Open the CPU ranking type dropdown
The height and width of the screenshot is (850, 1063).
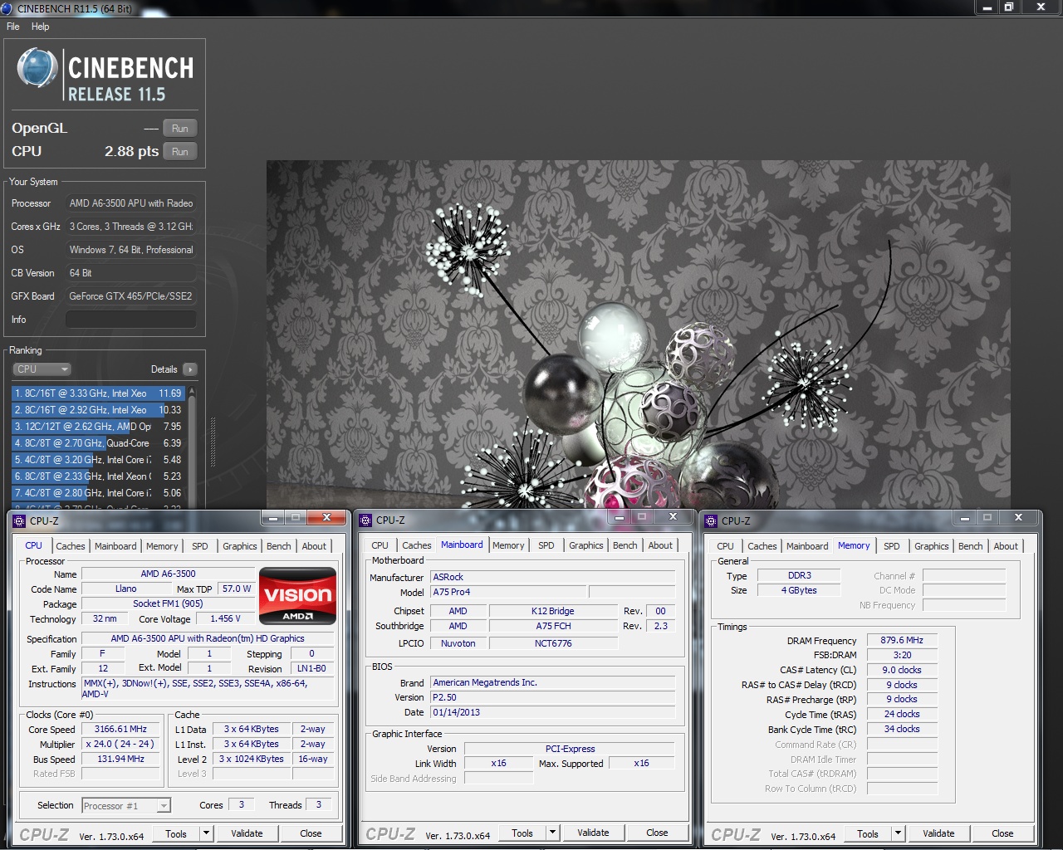(x=42, y=369)
